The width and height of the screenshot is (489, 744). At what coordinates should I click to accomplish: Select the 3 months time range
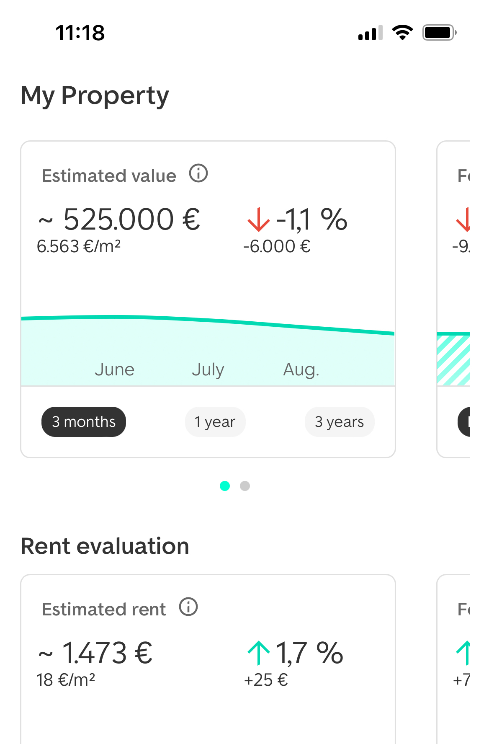(84, 422)
